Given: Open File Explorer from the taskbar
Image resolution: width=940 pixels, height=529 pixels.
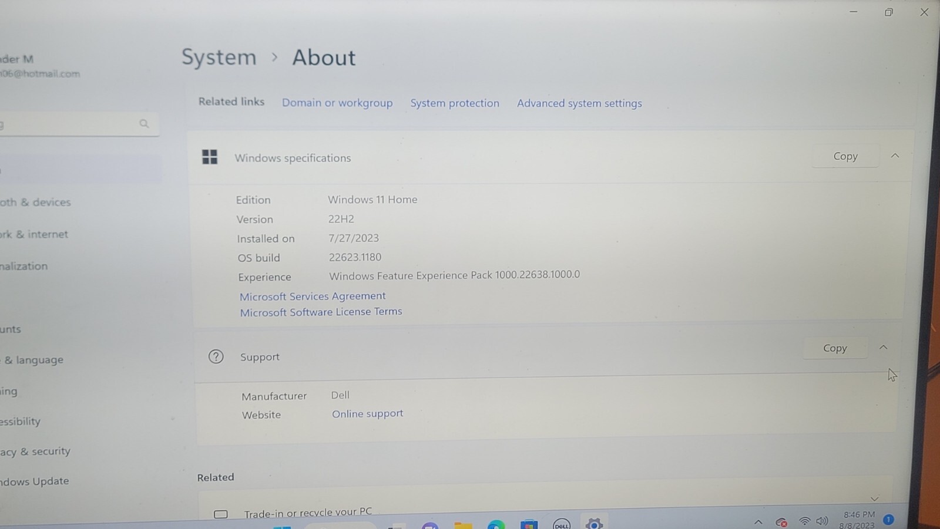Looking at the screenshot, I should (464, 524).
